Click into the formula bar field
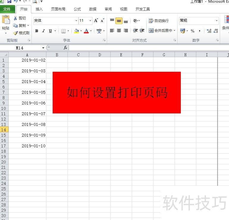229x220 pixels. click(149, 48)
